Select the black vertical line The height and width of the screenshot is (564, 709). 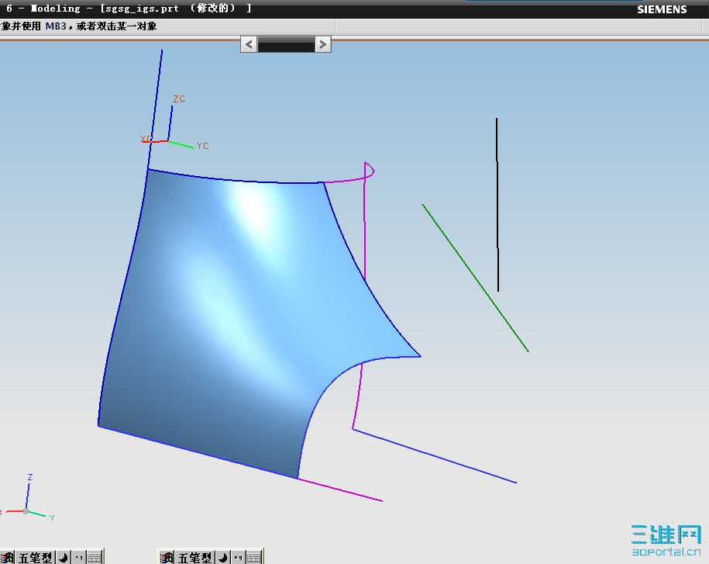pyautogui.click(x=497, y=205)
